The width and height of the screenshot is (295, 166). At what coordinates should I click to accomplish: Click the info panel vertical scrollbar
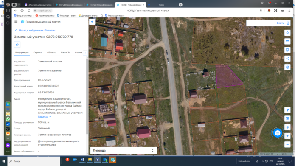87,96
